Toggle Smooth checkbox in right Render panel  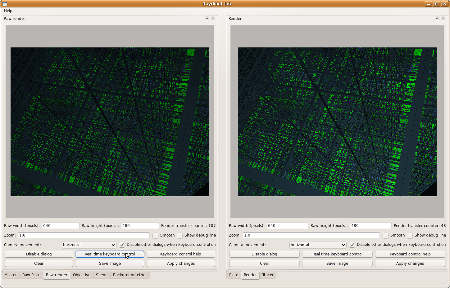click(386, 235)
